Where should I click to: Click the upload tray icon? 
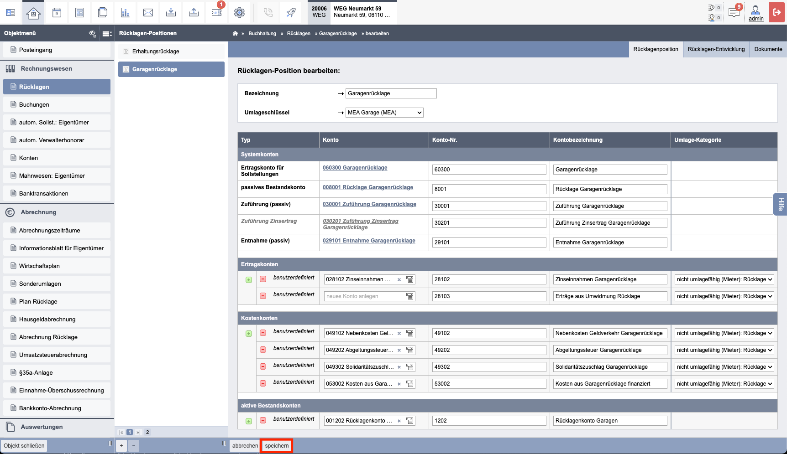tap(194, 12)
